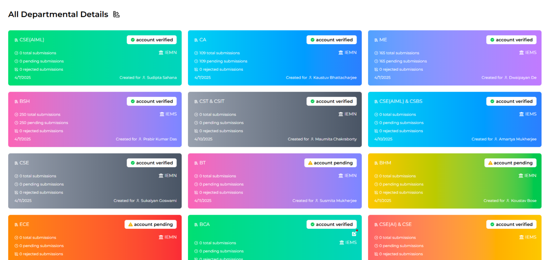
Task: Click the check icon beside 165 total submissions
Action: pyautogui.click(x=376, y=53)
